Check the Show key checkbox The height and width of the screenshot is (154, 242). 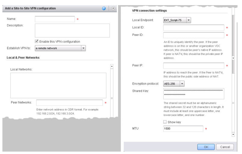[165, 122]
